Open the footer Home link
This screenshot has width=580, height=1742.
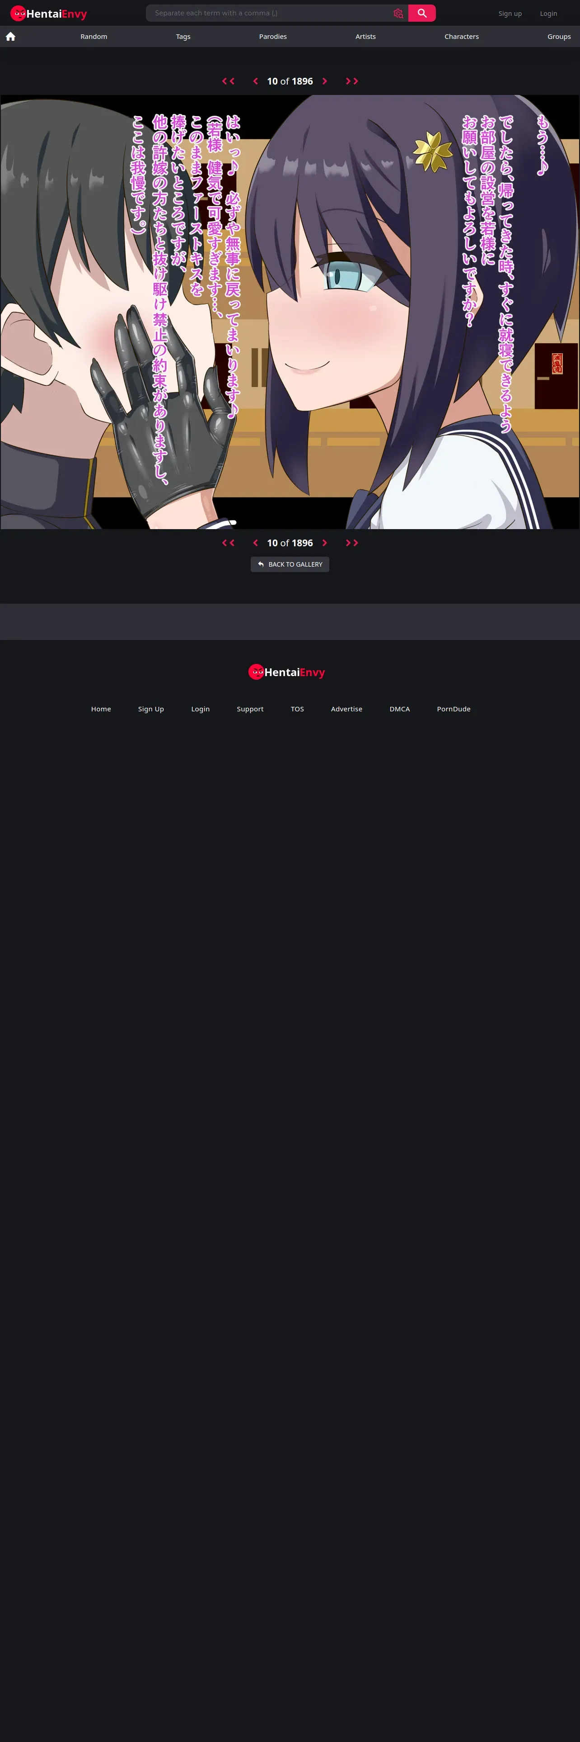pos(101,709)
